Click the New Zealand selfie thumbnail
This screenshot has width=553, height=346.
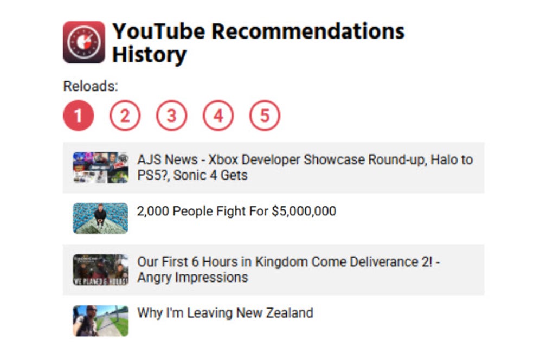pyautogui.click(x=100, y=320)
